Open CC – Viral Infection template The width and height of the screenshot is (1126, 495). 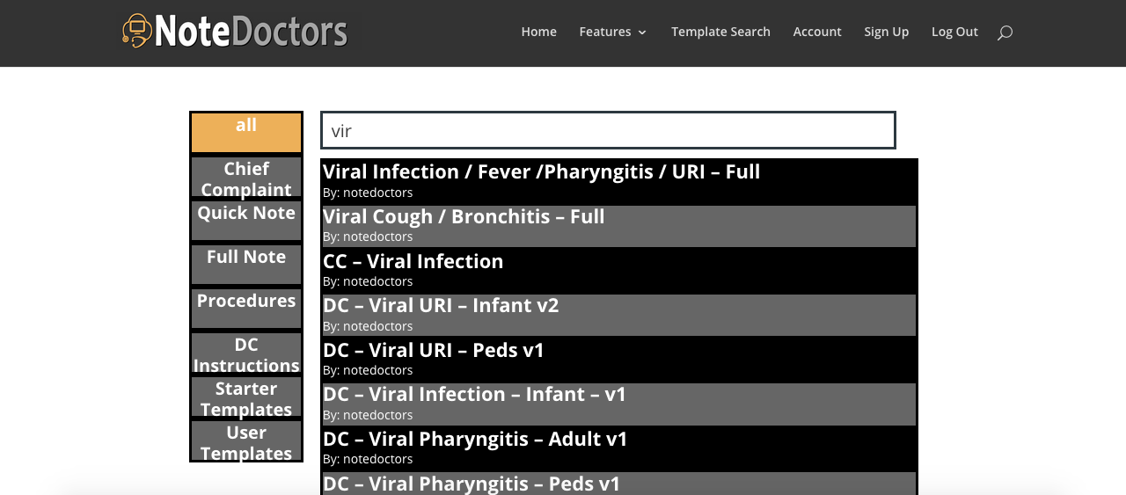pyautogui.click(x=619, y=270)
